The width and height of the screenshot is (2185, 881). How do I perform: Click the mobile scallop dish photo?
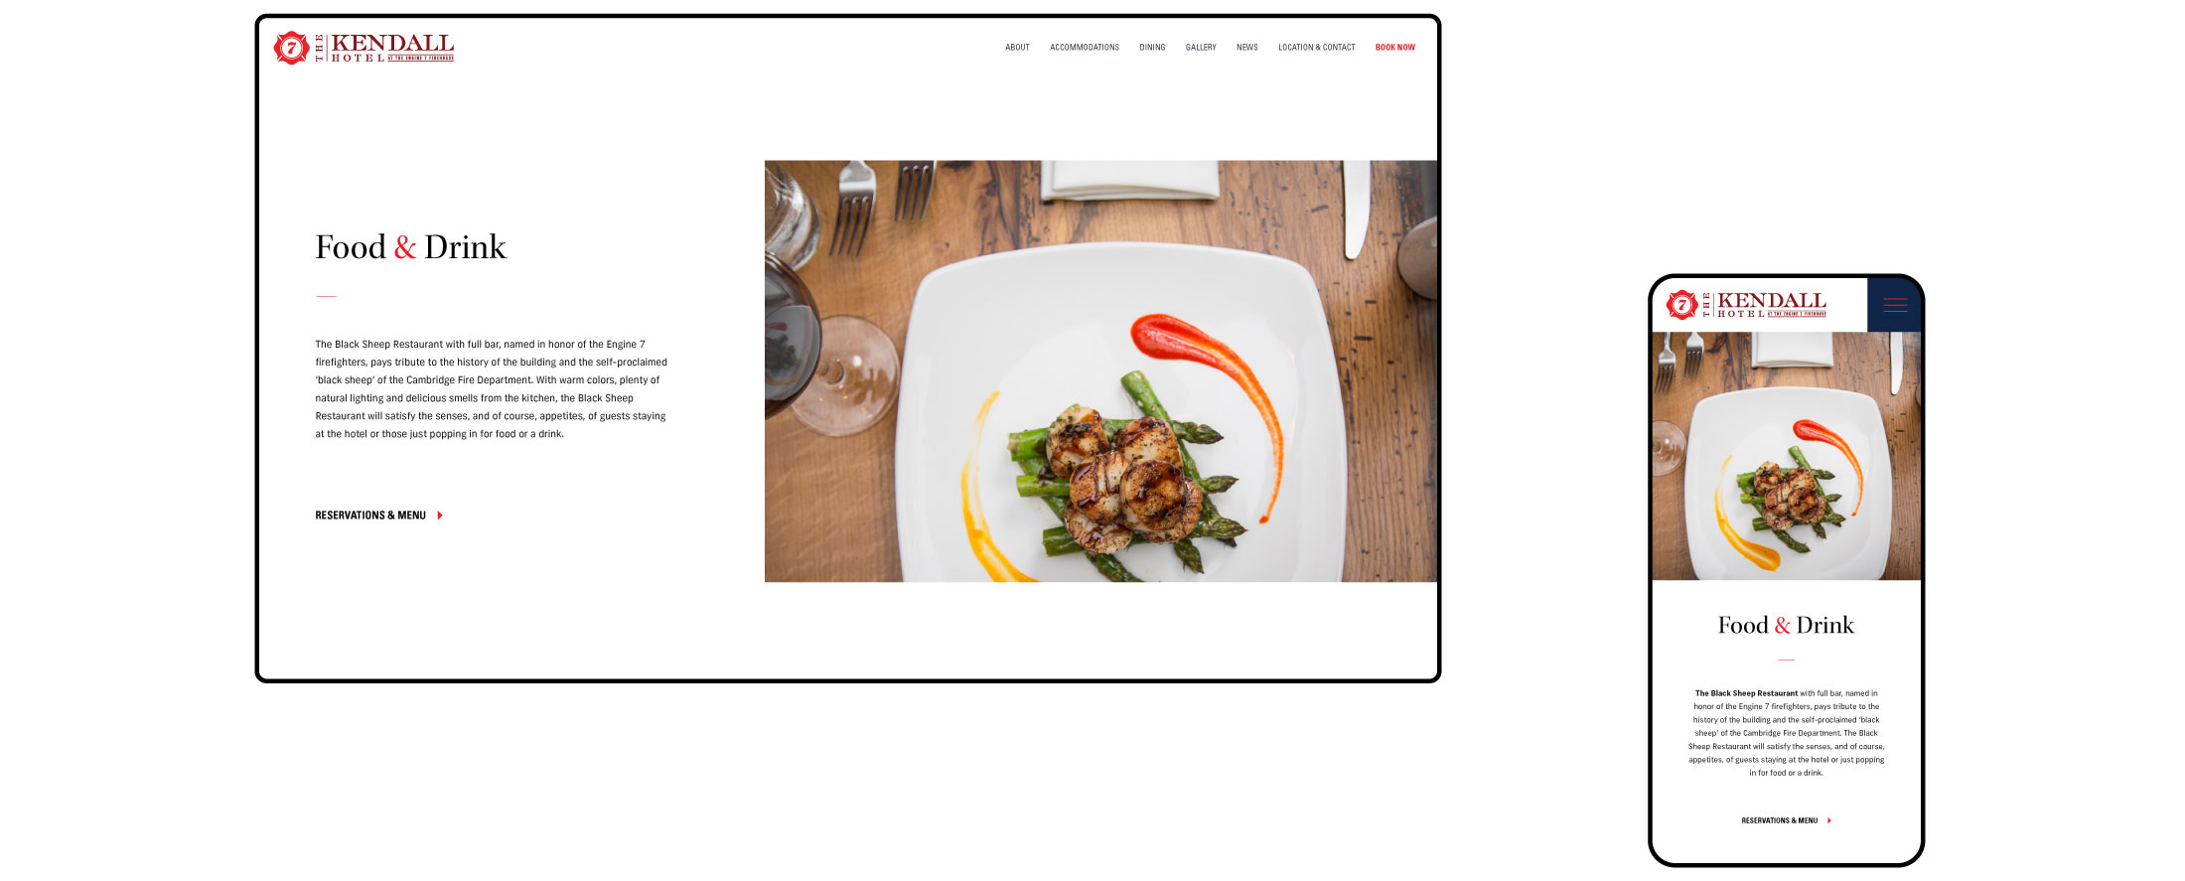pyautogui.click(x=1787, y=456)
